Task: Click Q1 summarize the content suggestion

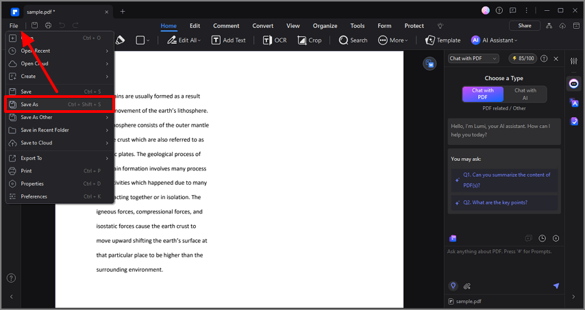Action: [504, 179]
